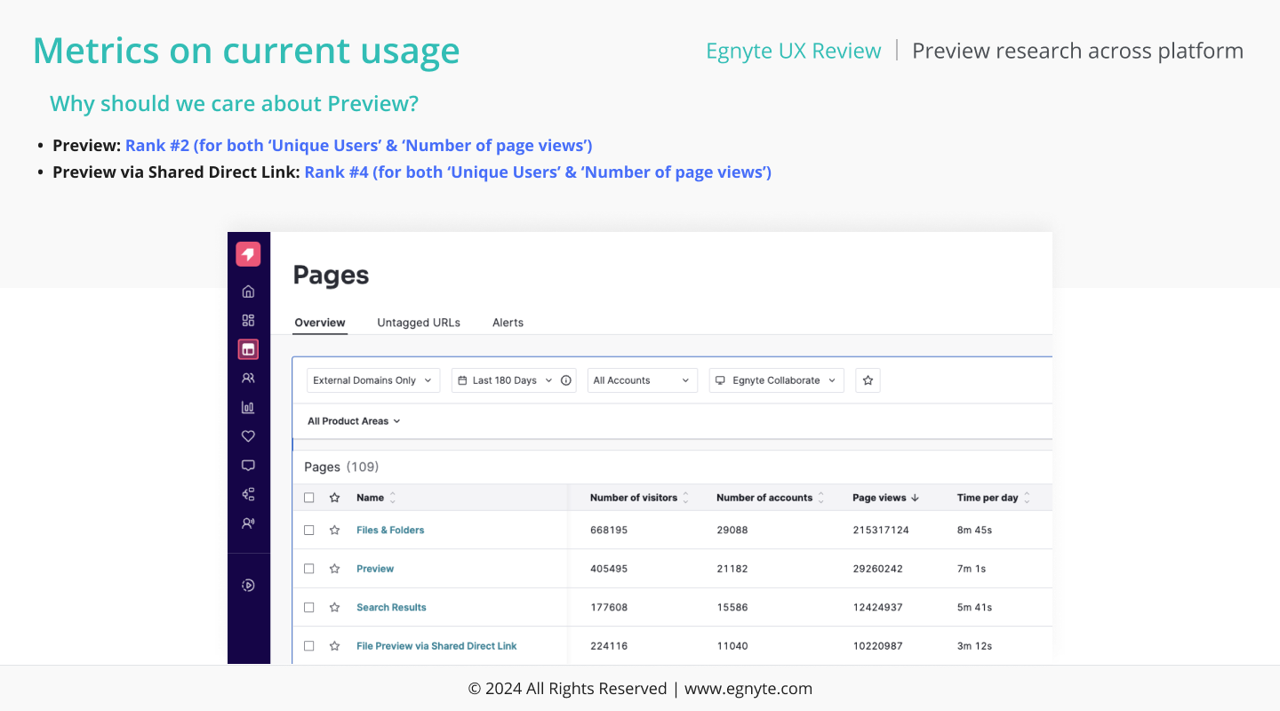The height and width of the screenshot is (711, 1280).
Task: Star the Search Results row
Action: tap(334, 608)
